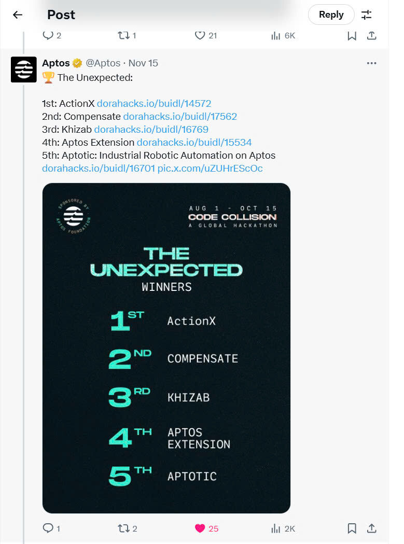Open the three-dot menu on the Aptos post
Image resolution: width=404 pixels, height=544 pixels.
(x=371, y=63)
